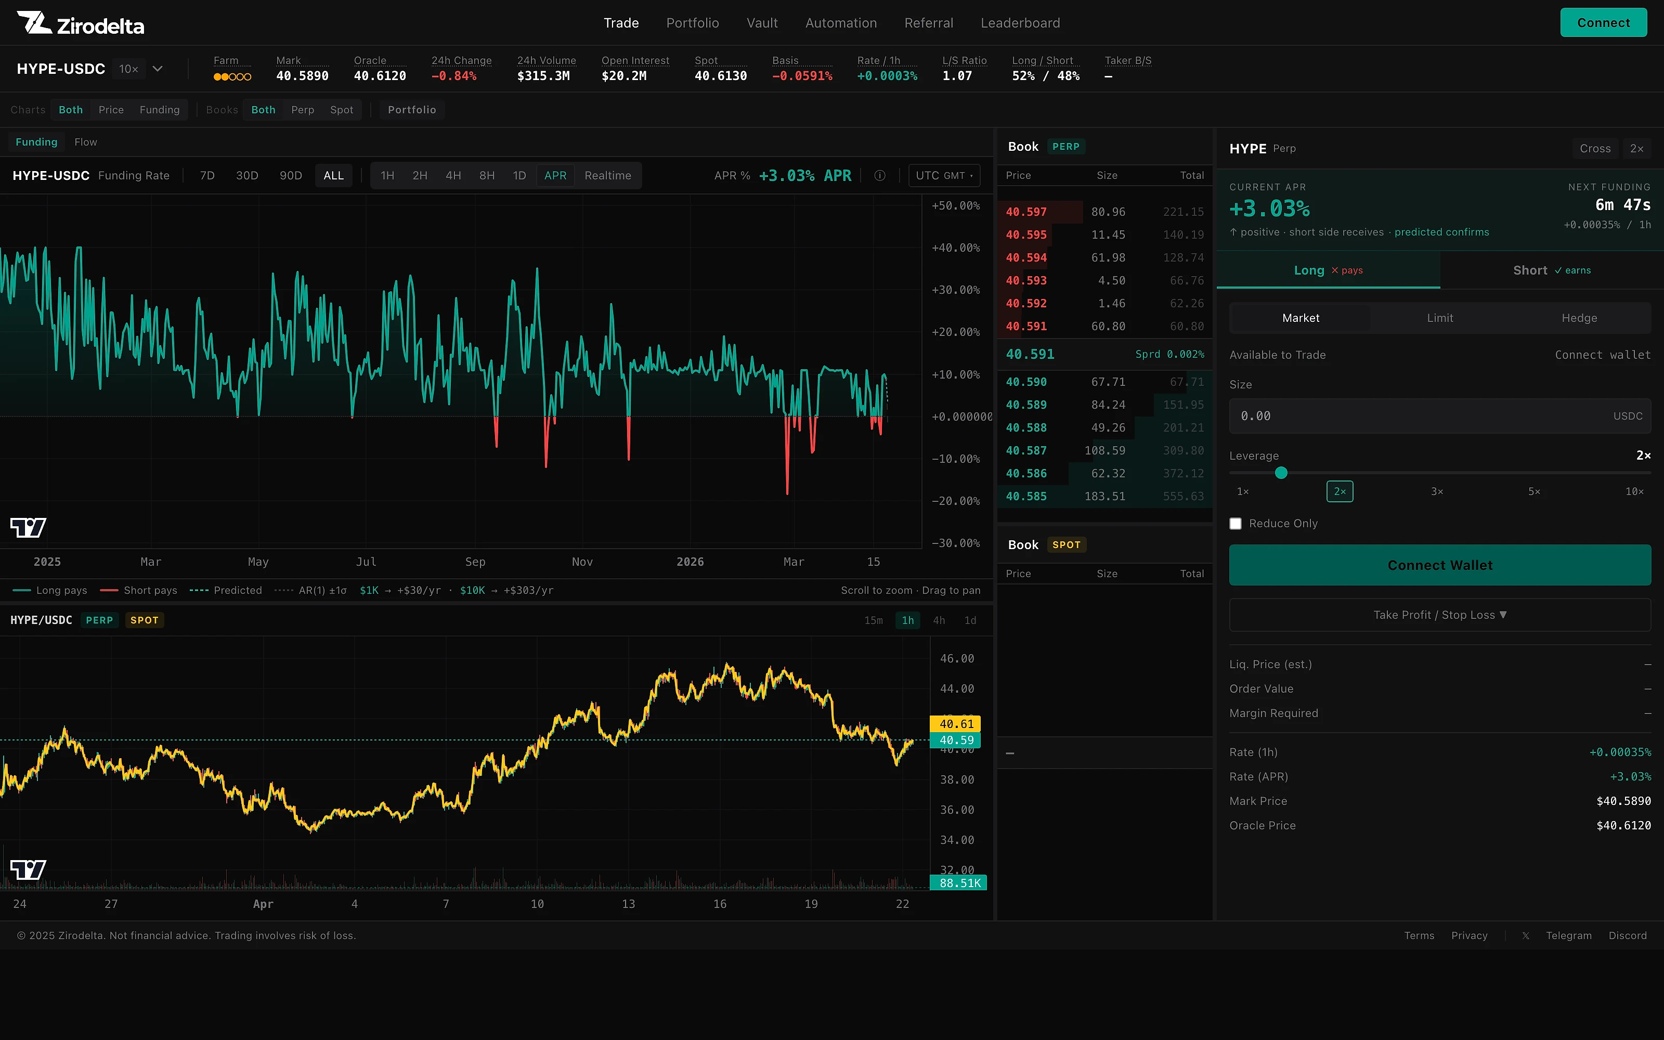Toggle the Portfolio panel button

tap(412, 110)
